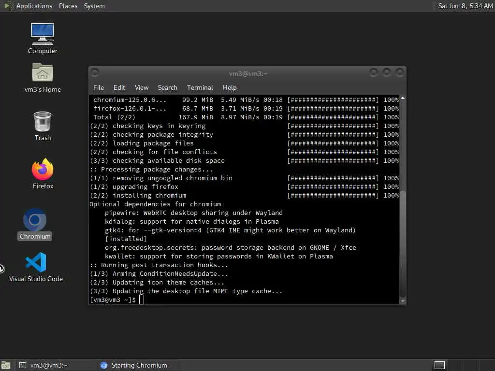Open the Places menu
Image resolution: width=495 pixels, height=371 pixels.
(68, 6)
